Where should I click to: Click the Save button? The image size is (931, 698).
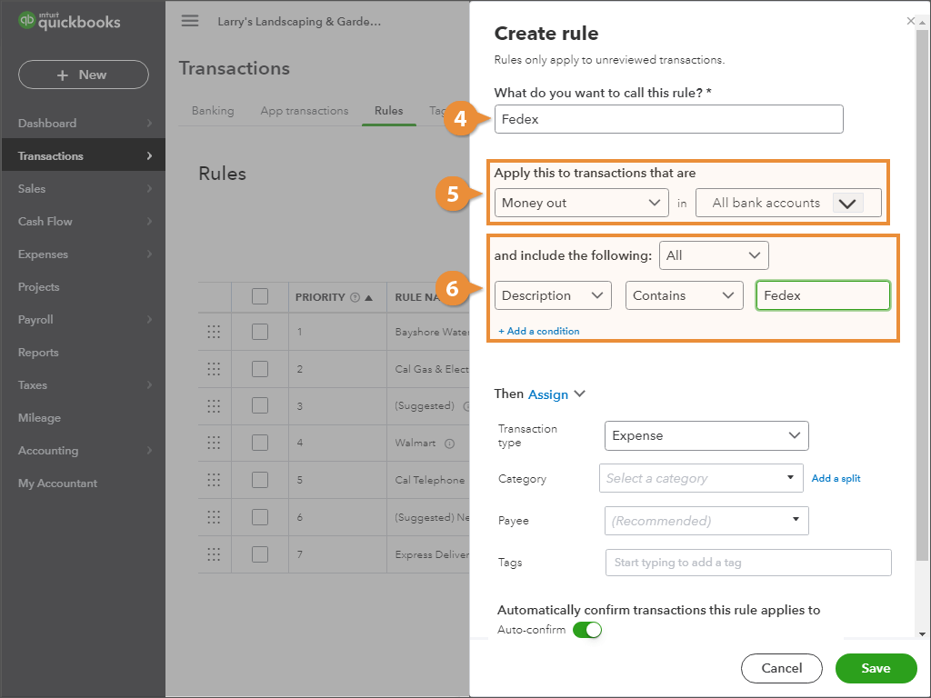876,668
